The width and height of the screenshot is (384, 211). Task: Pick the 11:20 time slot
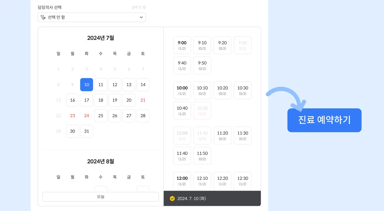point(222,135)
